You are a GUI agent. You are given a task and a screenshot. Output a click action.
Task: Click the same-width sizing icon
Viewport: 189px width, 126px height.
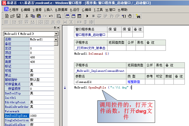(x=79, y=22)
